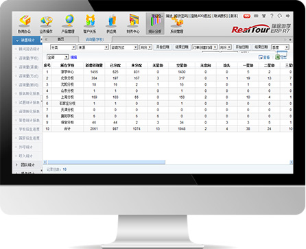Screen dimensions: 306x249
Task: Click the horizontal scrollbar right arrow
Action: pyautogui.click(x=291, y=162)
